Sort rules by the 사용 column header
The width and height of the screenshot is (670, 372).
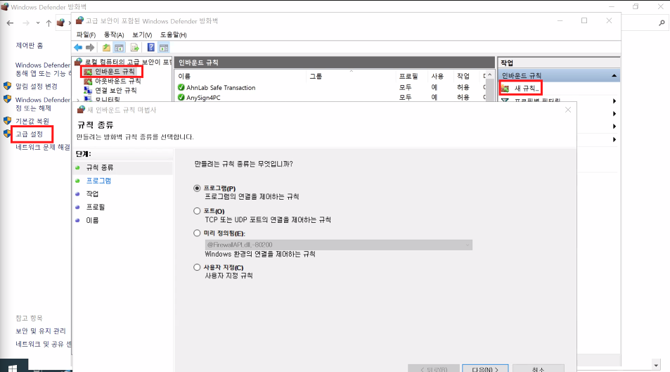(x=437, y=76)
